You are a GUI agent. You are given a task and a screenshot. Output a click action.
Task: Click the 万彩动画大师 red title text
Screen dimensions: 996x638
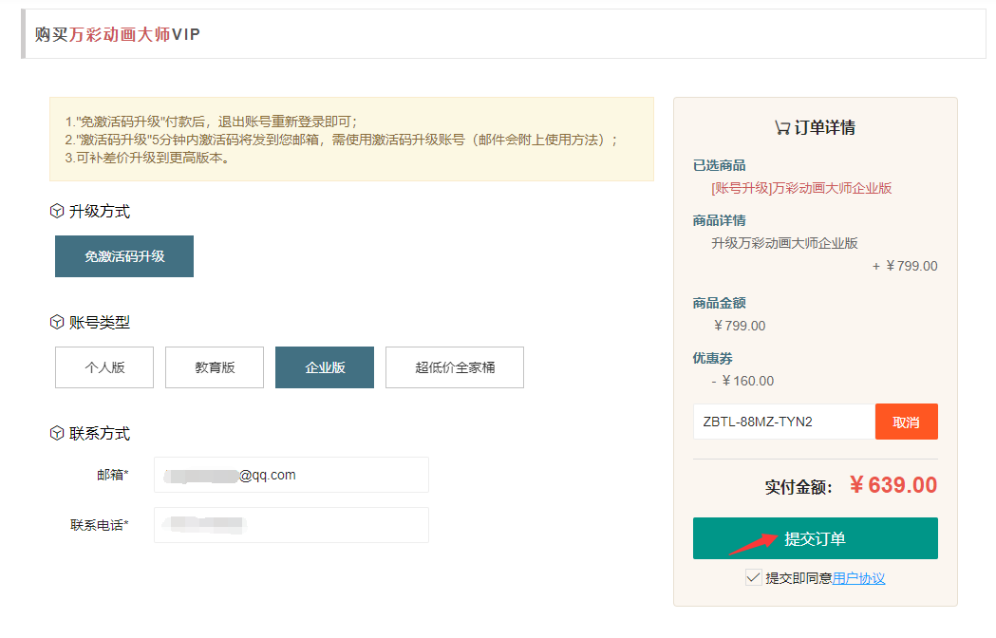120,34
